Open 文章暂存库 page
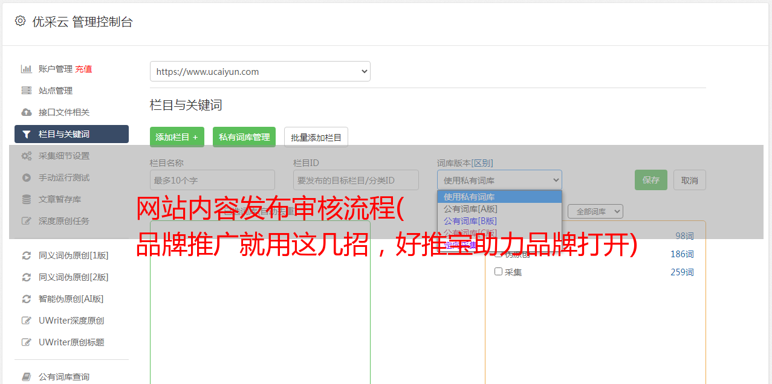This screenshot has height=384, width=772. click(60, 199)
